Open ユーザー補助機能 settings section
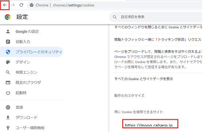 30,128
